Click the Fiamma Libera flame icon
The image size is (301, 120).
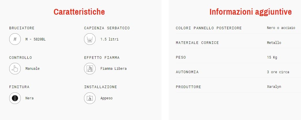pos(89,69)
